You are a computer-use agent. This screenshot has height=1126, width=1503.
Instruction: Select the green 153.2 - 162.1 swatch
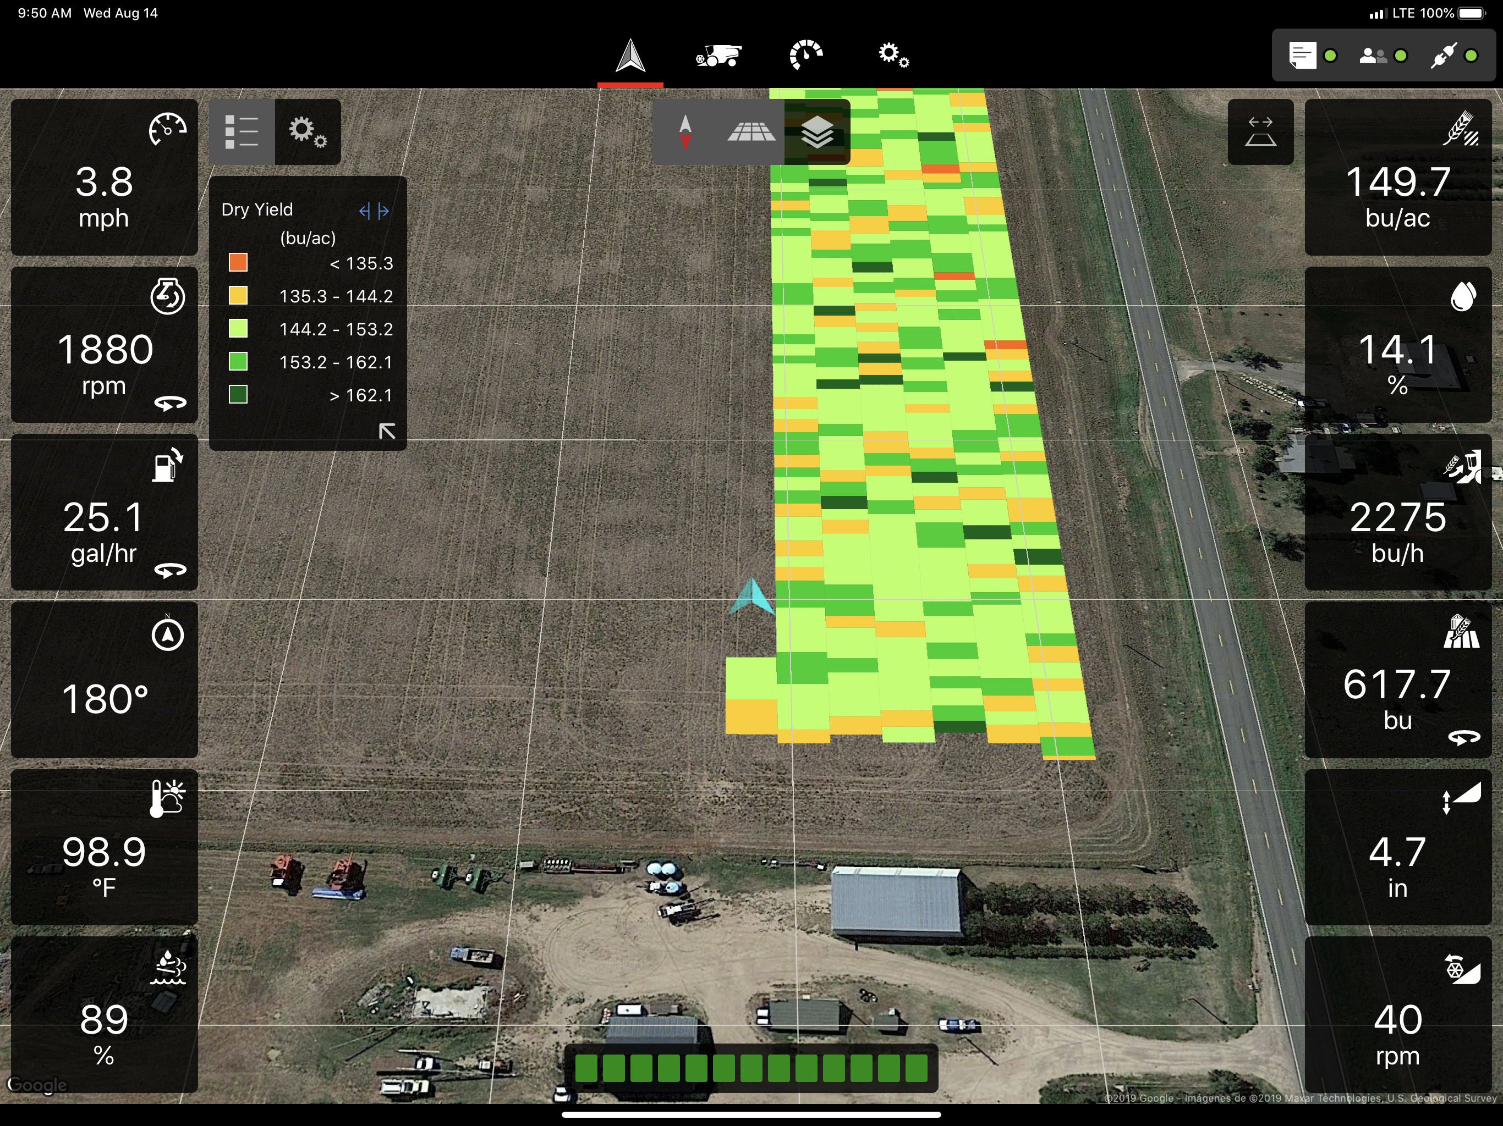[238, 361]
